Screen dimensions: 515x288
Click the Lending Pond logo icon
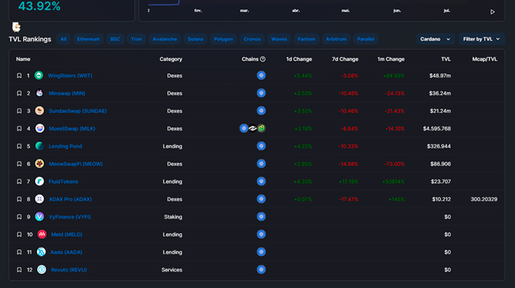click(x=40, y=146)
